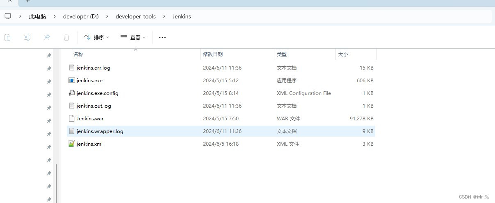Image resolution: width=495 pixels, height=203 pixels.
Task: Click file name jenkins.xml
Action: 89,144
